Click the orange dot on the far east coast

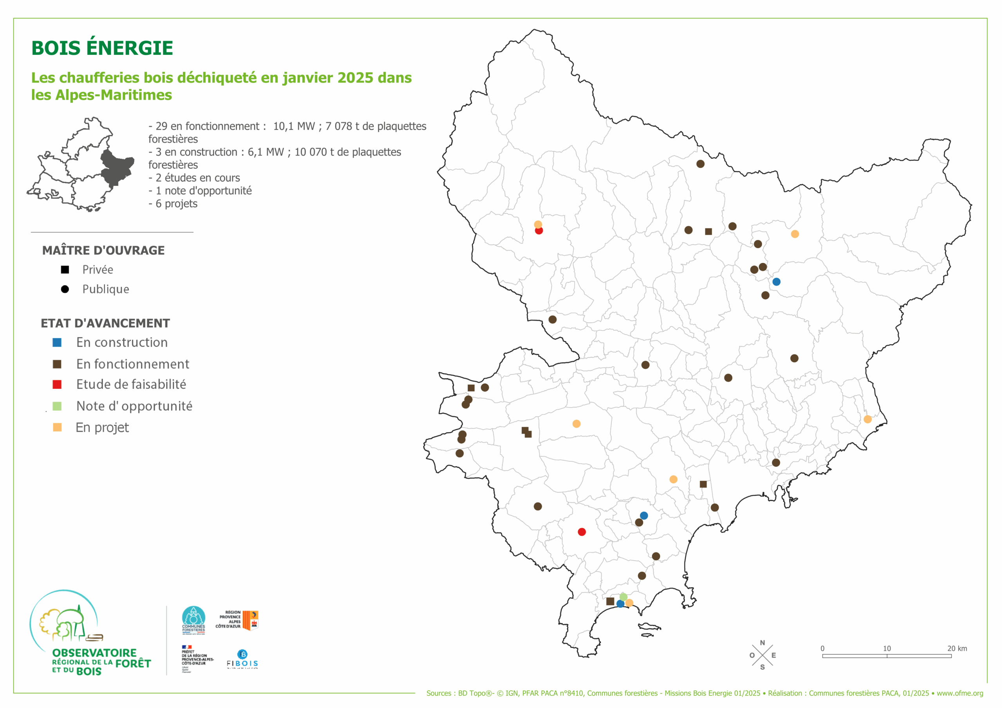[x=868, y=419]
